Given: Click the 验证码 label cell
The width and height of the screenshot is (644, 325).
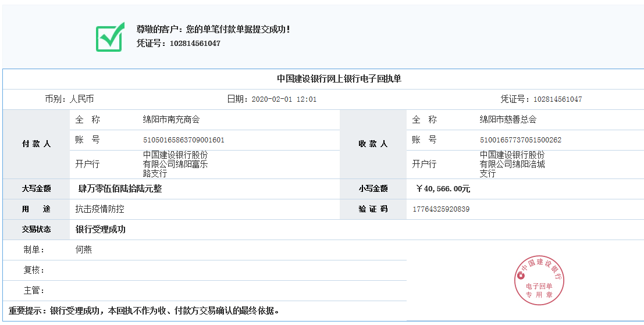Looking at the screenshot, I should [373, 209].
